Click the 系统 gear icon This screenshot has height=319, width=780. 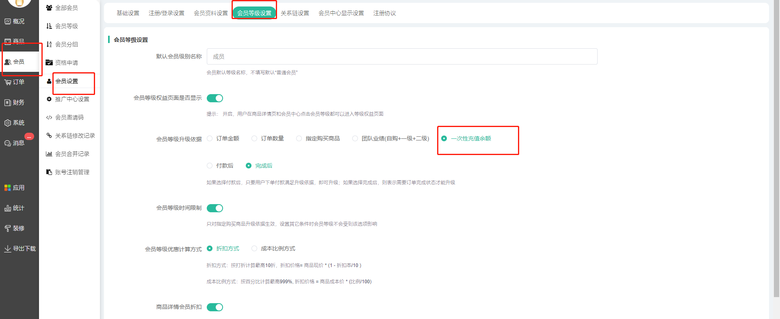click(x=8, y=123)
